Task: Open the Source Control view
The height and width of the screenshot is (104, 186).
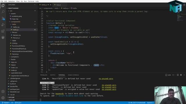Action: [x=3, y=18]
